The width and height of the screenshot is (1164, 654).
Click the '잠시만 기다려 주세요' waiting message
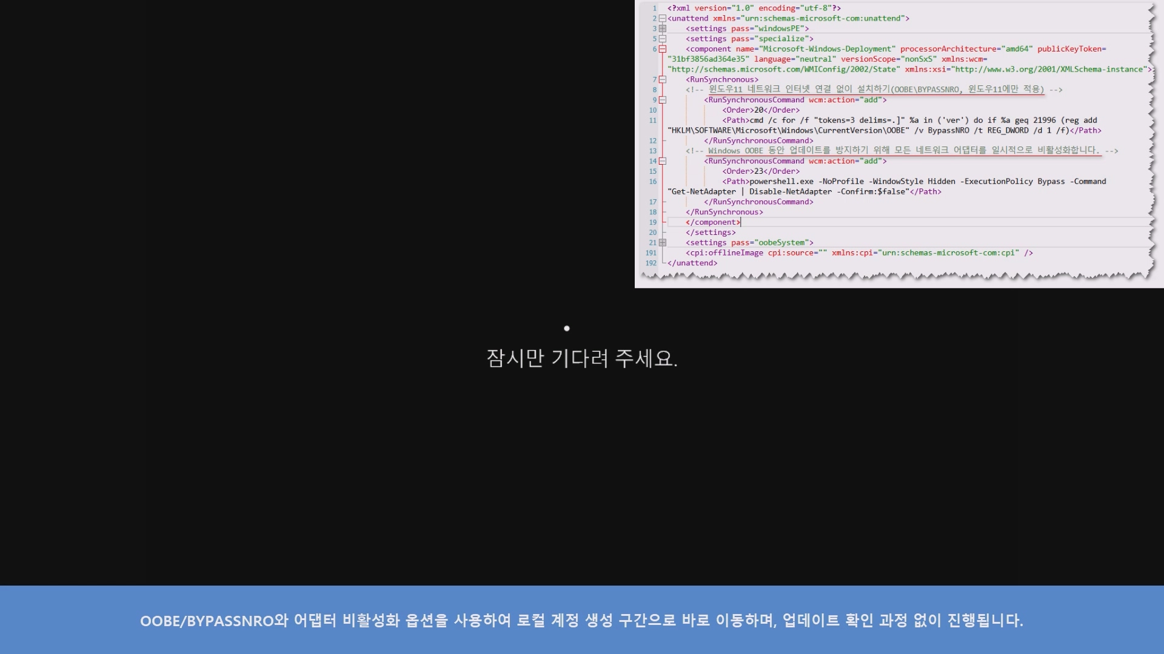pos(581,358)
